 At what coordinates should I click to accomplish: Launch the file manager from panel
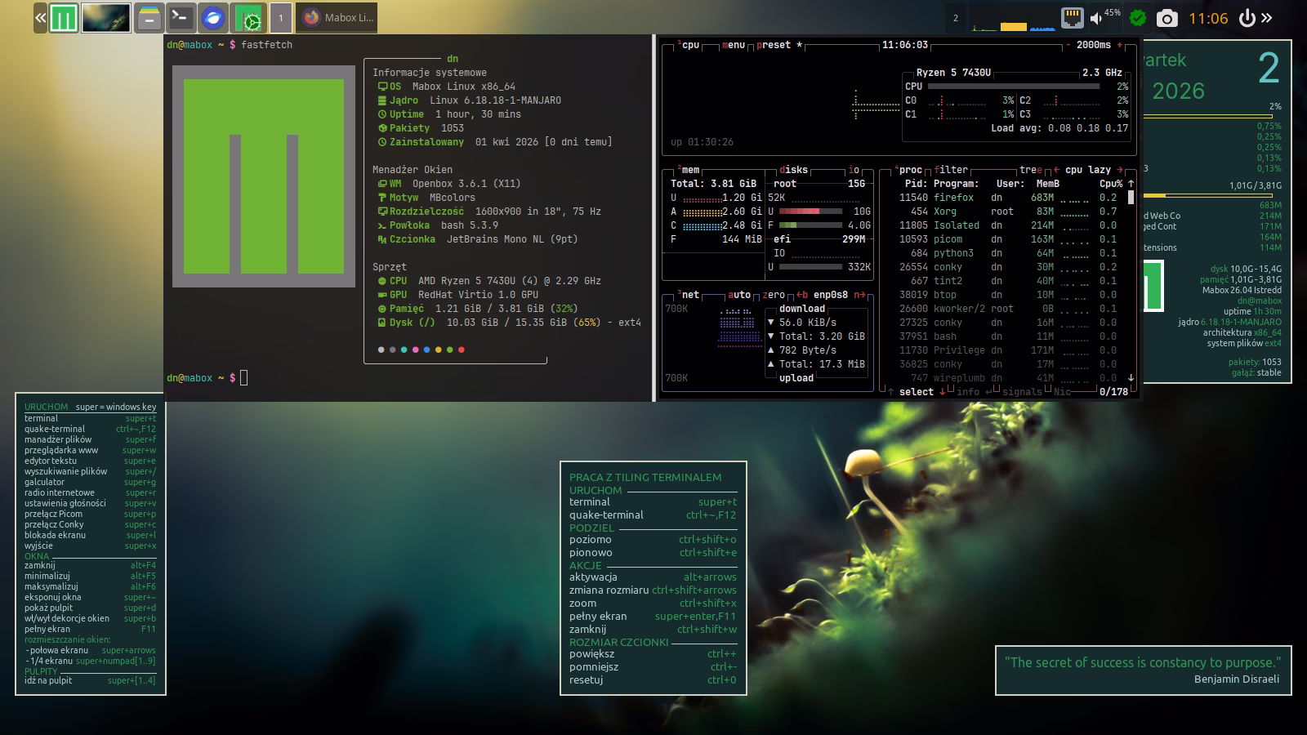pyautogui.click(x=149, y=18)
